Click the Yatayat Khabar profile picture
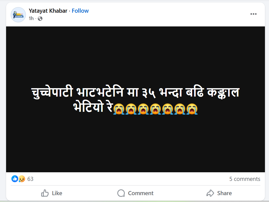Viewport: 269px width, 202px height. click(18, 15)
